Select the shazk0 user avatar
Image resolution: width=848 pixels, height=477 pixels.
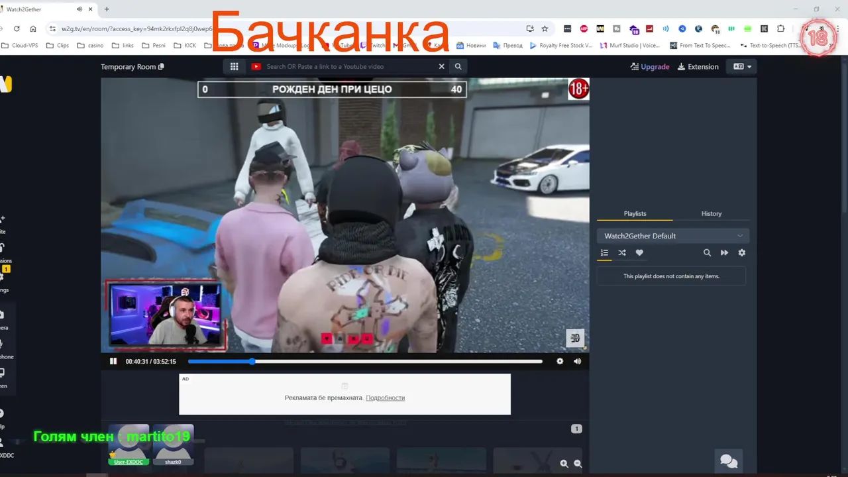point(173,445)
